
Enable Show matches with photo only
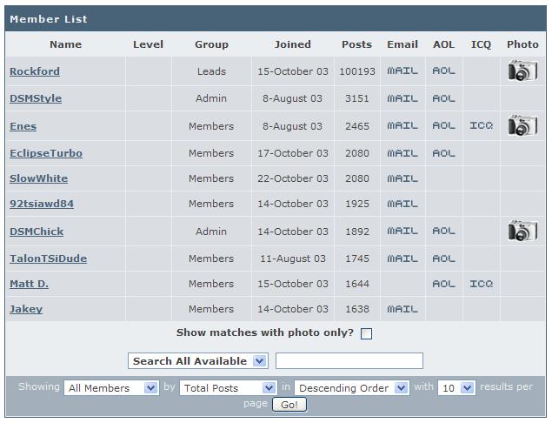(366, 333)
